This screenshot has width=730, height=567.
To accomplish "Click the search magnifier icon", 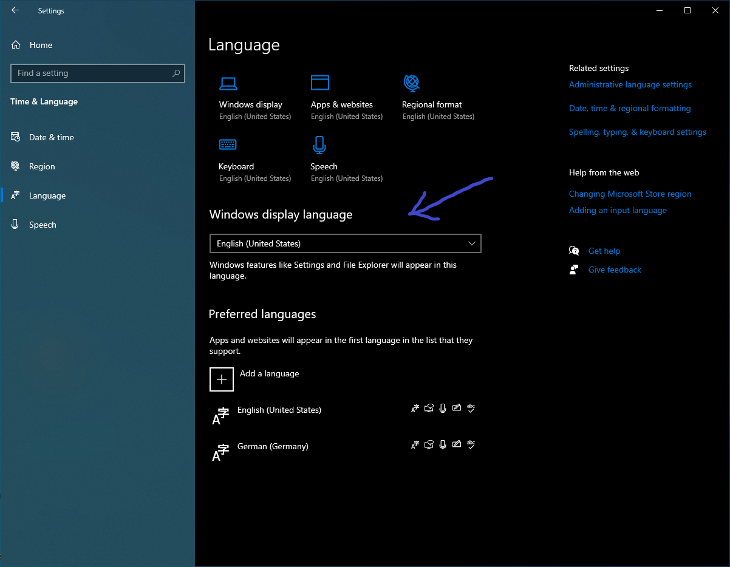I will (176, 73).
